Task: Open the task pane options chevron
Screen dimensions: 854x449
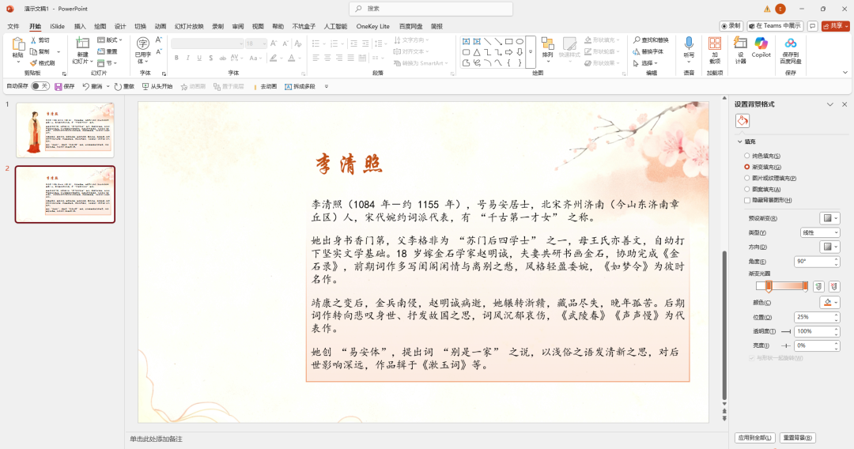Action: (x=830, y=104)
